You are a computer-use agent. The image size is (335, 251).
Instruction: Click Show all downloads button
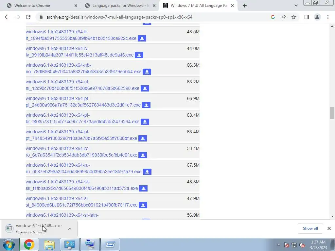click(x=310, y=228)
